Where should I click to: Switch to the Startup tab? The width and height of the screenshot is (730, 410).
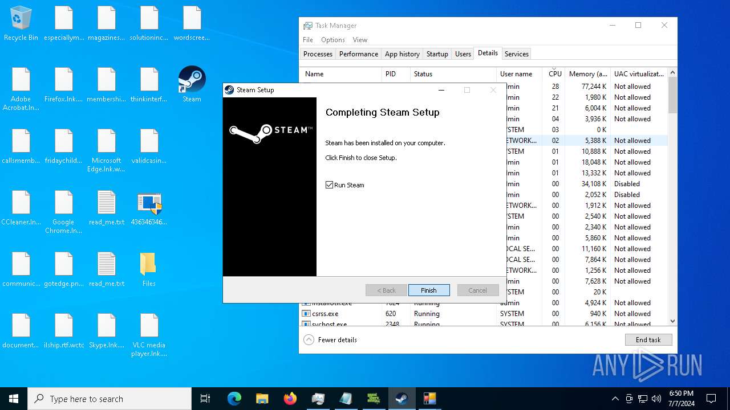437,54
